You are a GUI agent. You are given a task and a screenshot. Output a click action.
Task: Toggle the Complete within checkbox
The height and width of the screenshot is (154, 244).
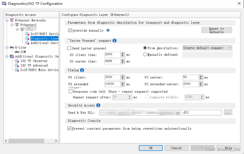[147, 97]
